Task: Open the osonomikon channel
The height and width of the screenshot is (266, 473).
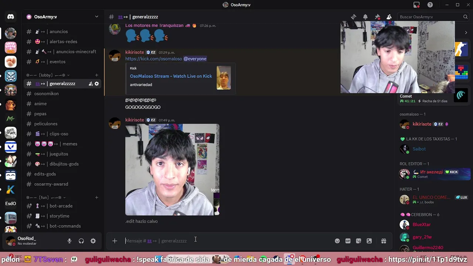Action: [x=62, y=93]
